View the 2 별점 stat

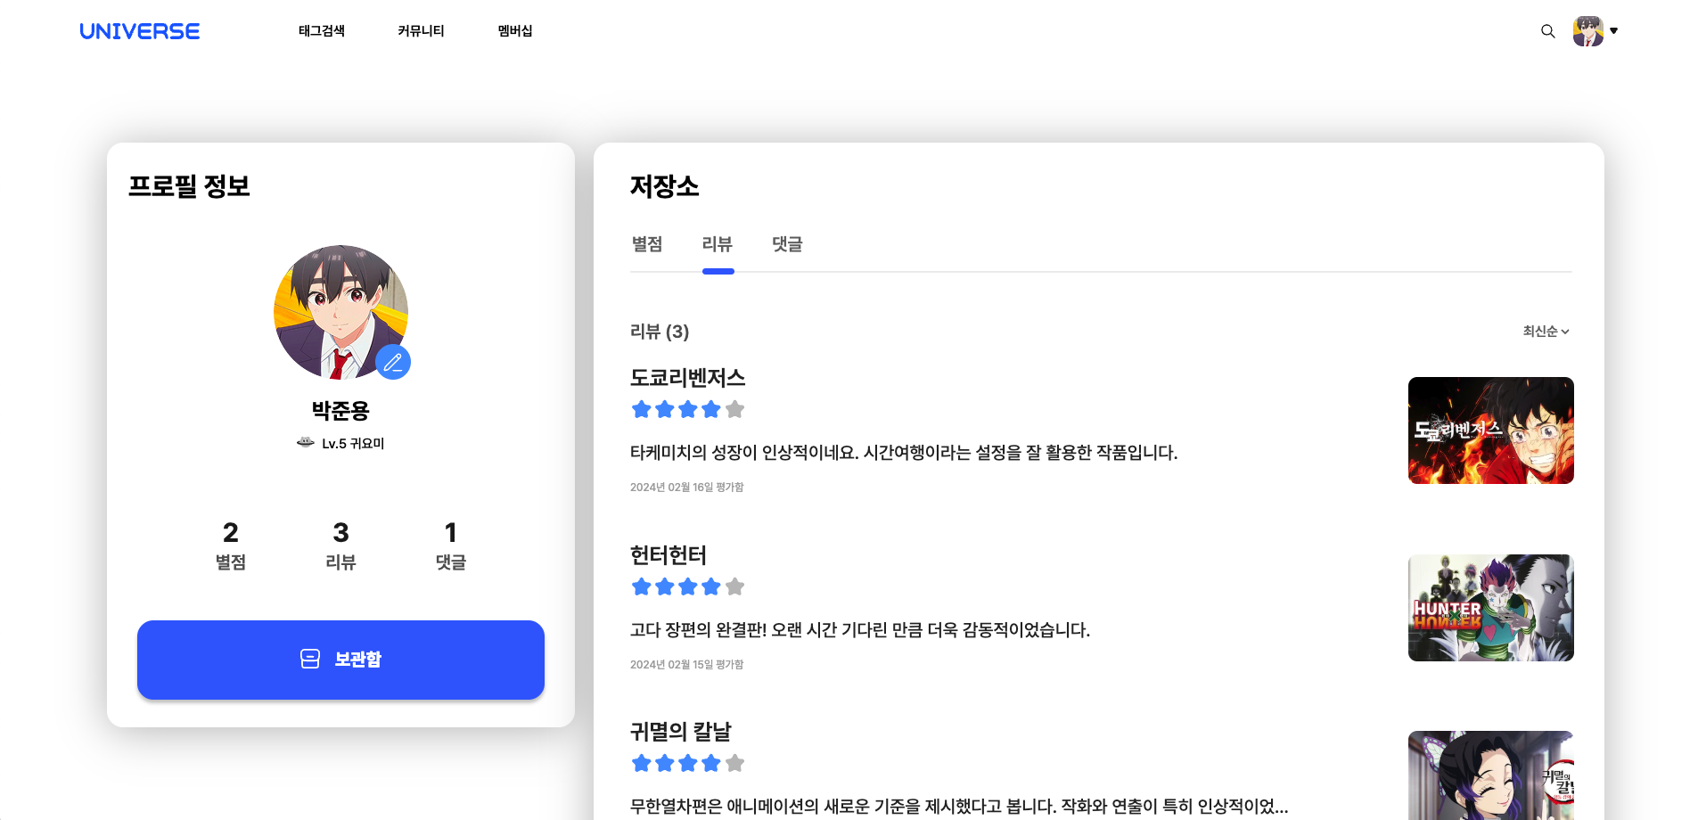(x=231, y=545)
